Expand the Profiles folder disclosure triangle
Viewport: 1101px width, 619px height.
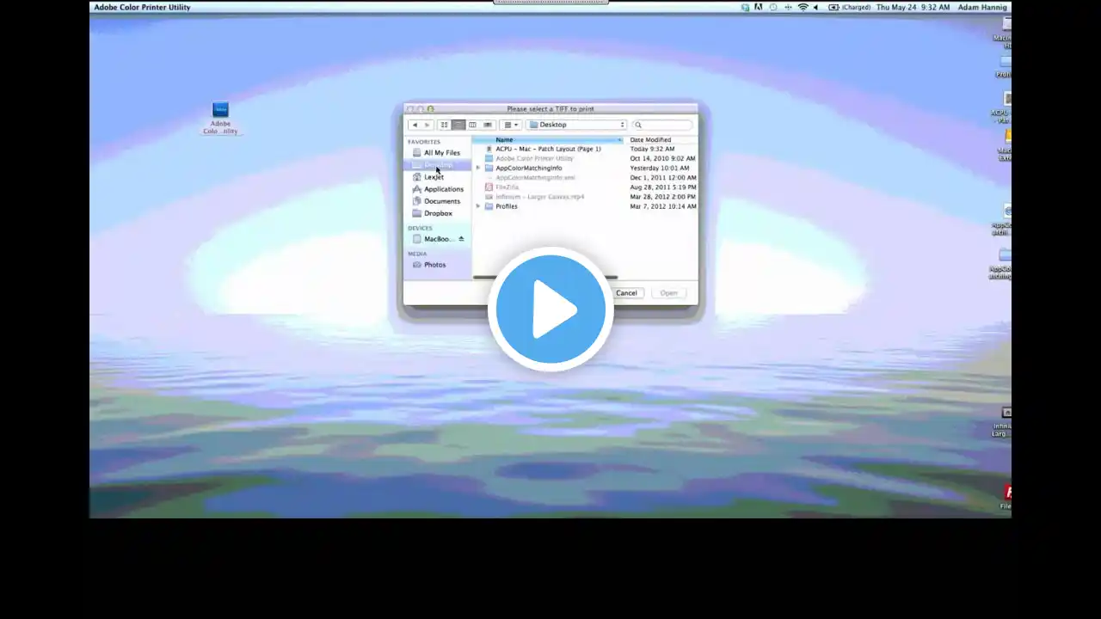pos(478,206)
